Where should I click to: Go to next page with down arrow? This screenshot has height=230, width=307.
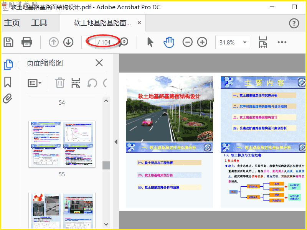68,42
